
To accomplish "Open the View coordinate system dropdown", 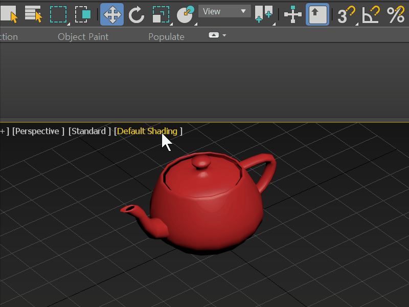I will (x=224, y=11).
